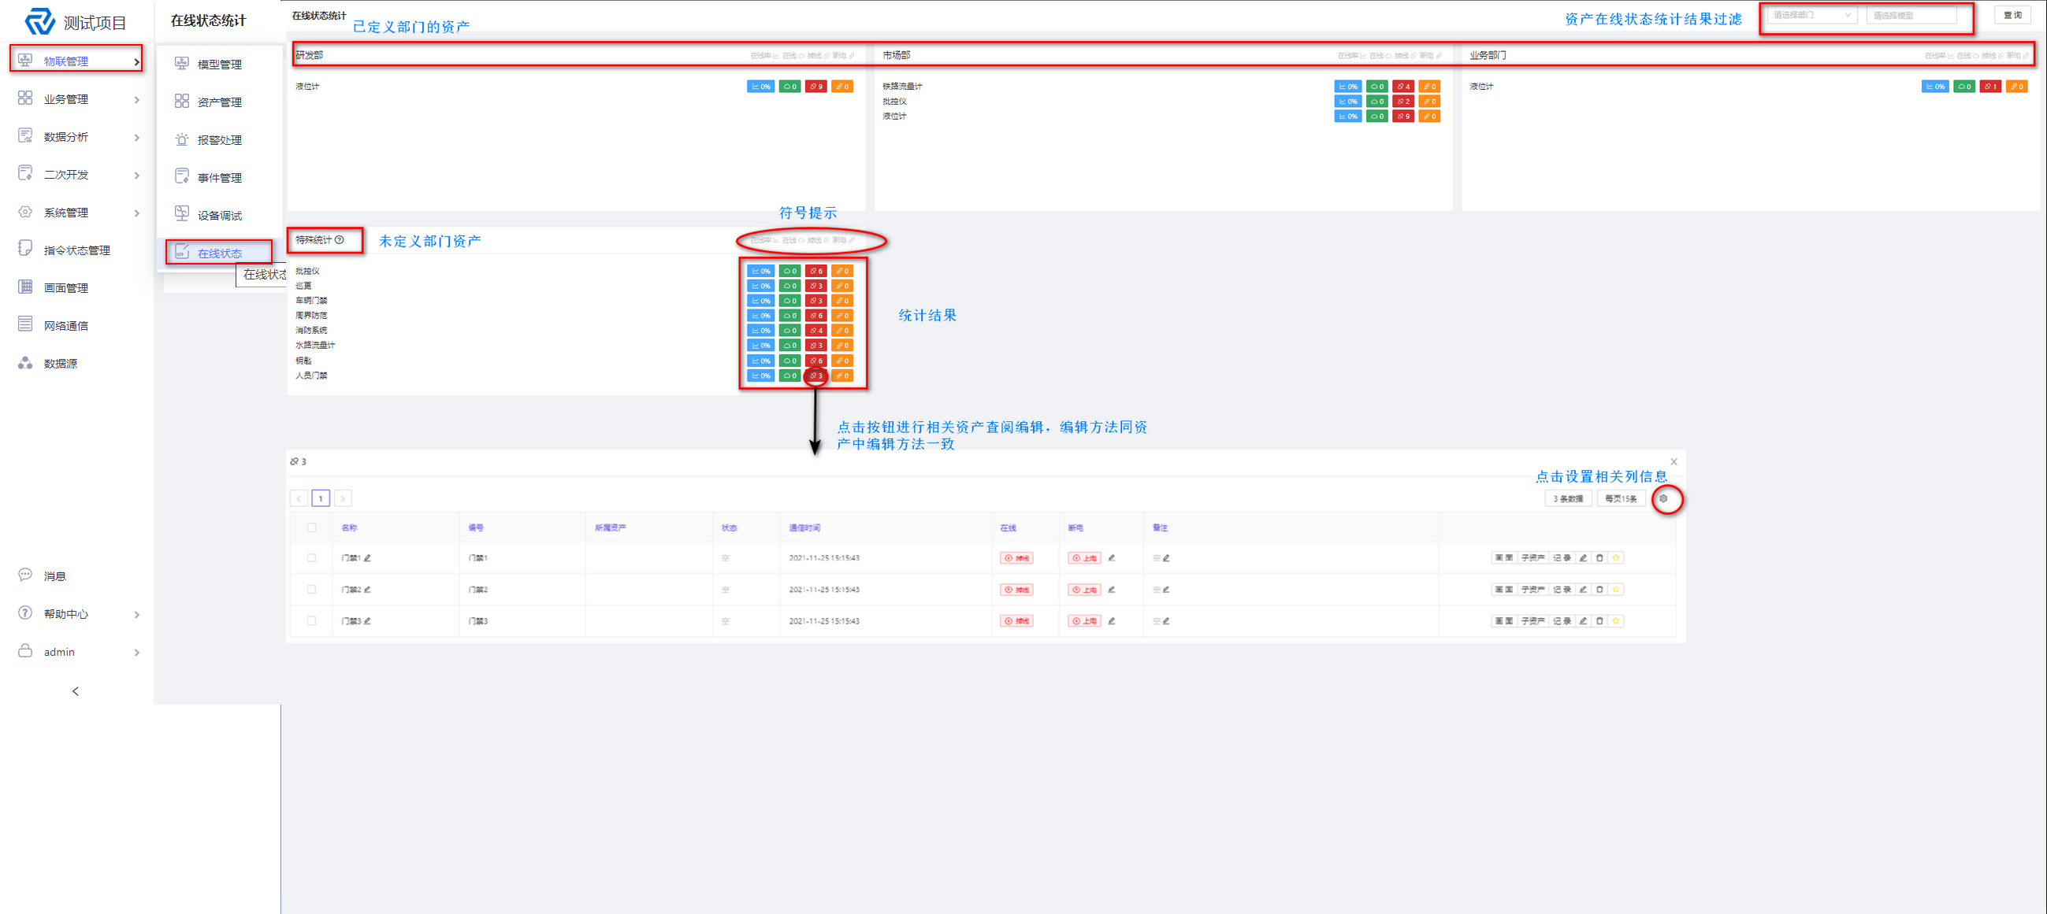The image size is (2047, 914).
Task: Collapse the sidebar with the bottom arrow
Action: pos(76,691)
